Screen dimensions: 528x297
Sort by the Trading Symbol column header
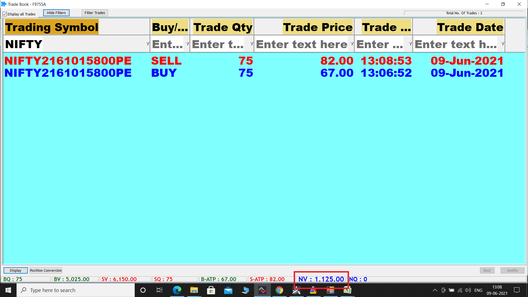[x=76, y=27]
